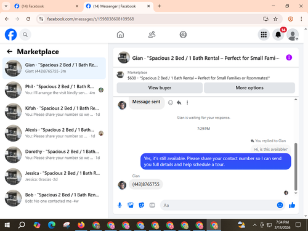Click the browser forward button
This screenshot has width=308, height=231.
[17, 19]
